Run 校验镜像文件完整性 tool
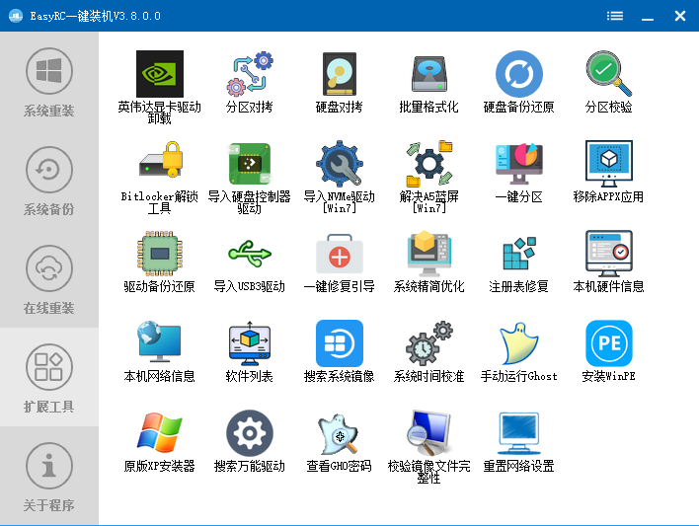The image size is (699, 526). tap(428, 447)
